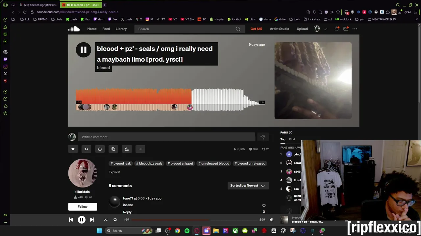Open a new browser tab with plus
The height and width of the screenshot is (236, 421).
pos(104,5)
